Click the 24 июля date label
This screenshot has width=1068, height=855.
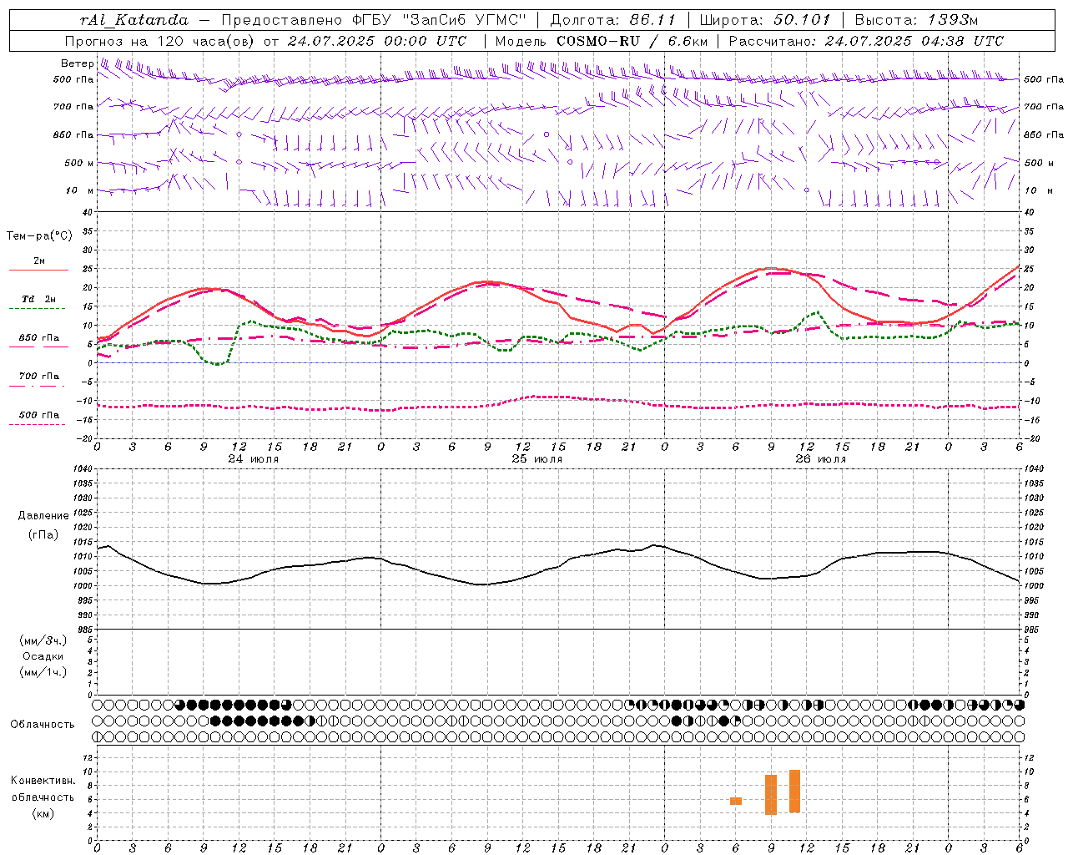pos(254,459)
